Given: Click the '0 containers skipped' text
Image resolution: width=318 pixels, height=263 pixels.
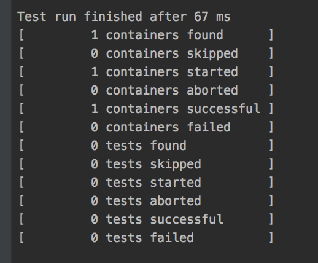Looking at the screenshot, I should [165, 54].
